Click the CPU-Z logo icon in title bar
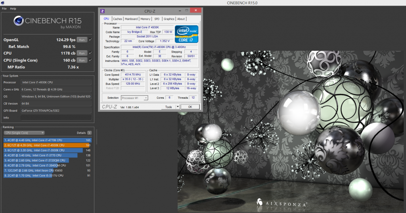Image resolution: width=406 pixels, height=213 pixels. click(103, 11)
